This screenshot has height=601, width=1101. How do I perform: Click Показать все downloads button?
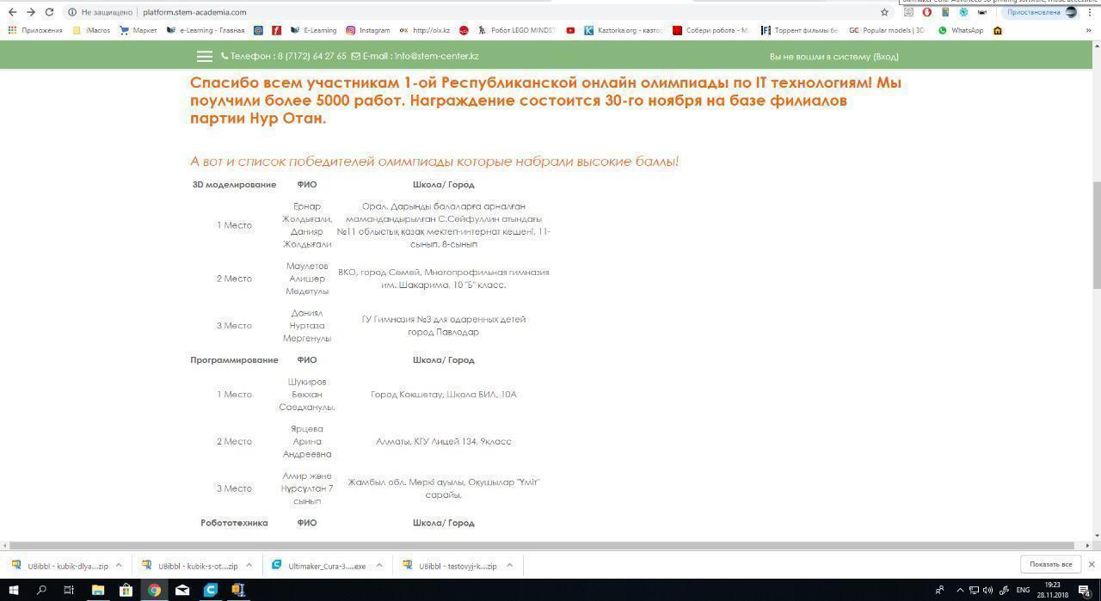tap(1050, 564)
